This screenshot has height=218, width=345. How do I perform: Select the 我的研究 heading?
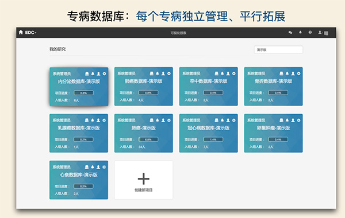57,49
